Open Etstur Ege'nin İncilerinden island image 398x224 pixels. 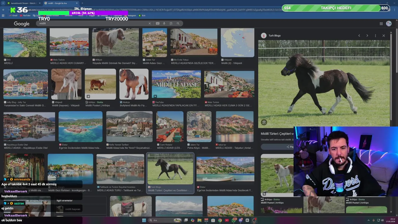coord(81,127)
